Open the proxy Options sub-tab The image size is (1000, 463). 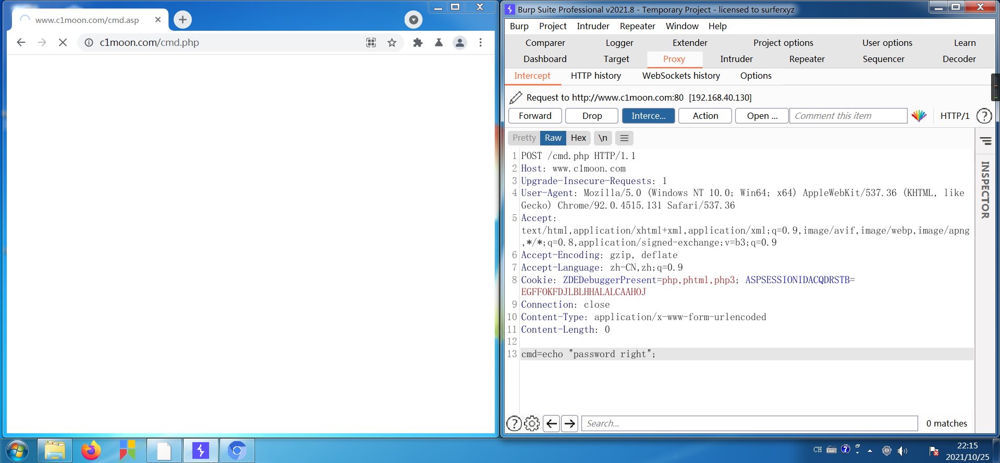coord(755,76)
